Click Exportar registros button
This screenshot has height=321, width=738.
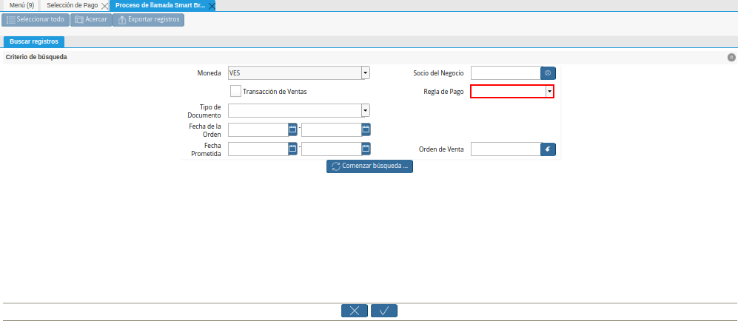coord(148,20)
